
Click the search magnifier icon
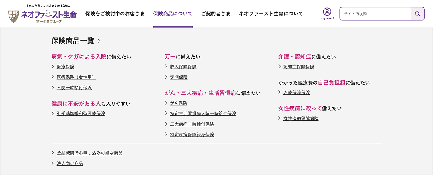click(x=417, y=14)
